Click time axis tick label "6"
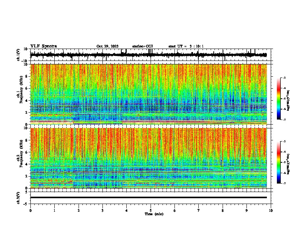Screen dimensions: 305x236 175,211
